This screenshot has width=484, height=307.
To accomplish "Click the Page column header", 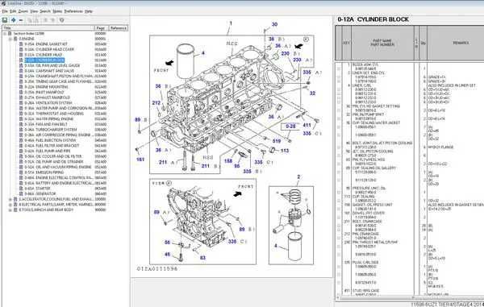I will [x=101, y=28].
